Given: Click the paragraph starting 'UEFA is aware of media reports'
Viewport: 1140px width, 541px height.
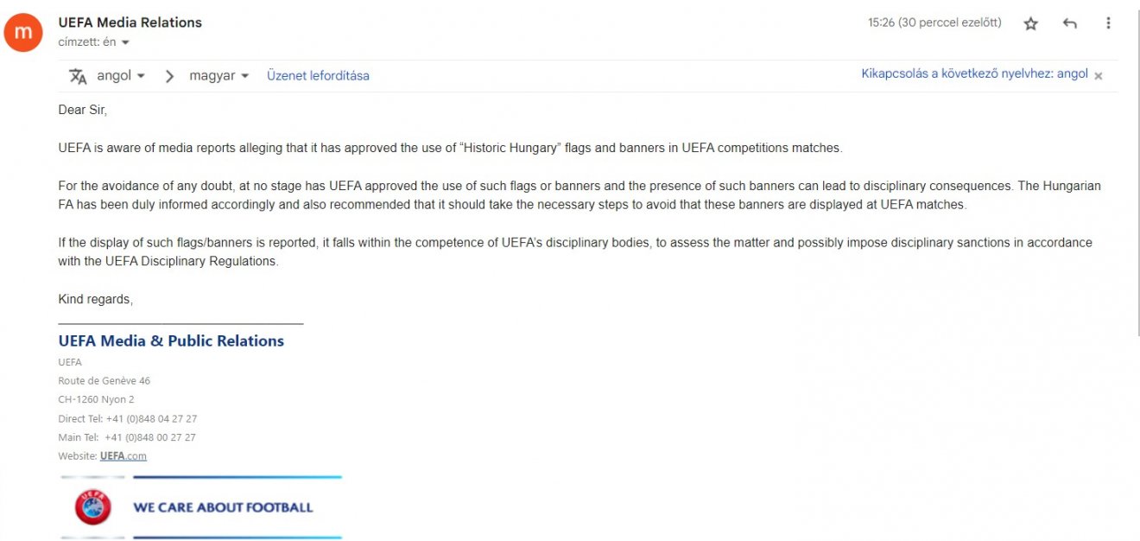Looking at the screenshot, I should [x=450, y=148].
